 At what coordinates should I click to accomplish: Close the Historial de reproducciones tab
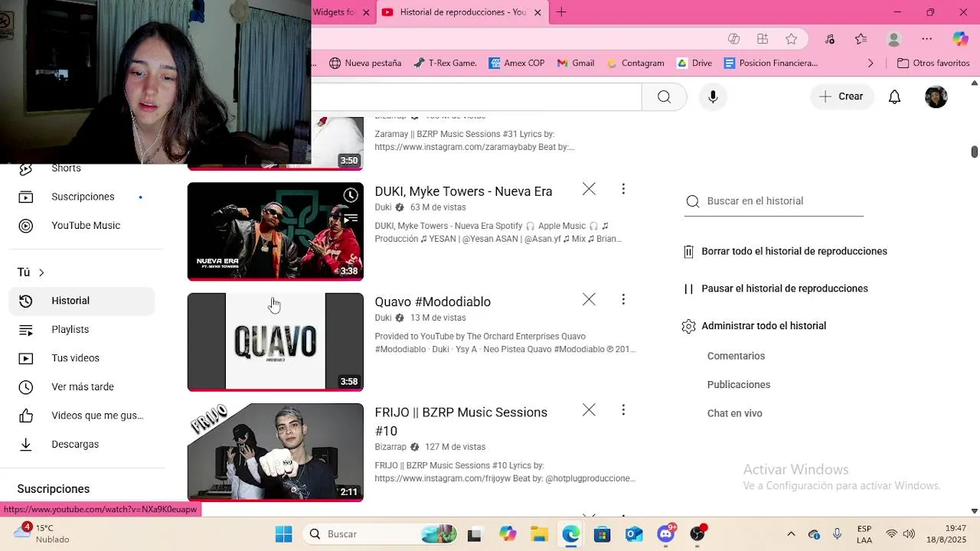[537, 12]
